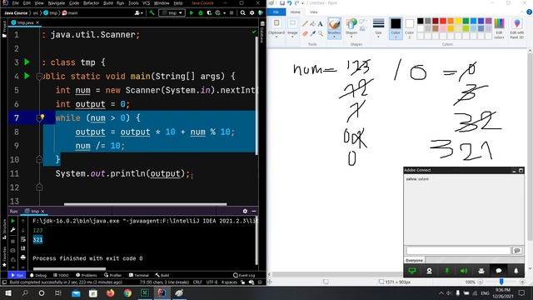Open the Navigate menu in IntelliJ
533x300 pixels.
point(57,3)
